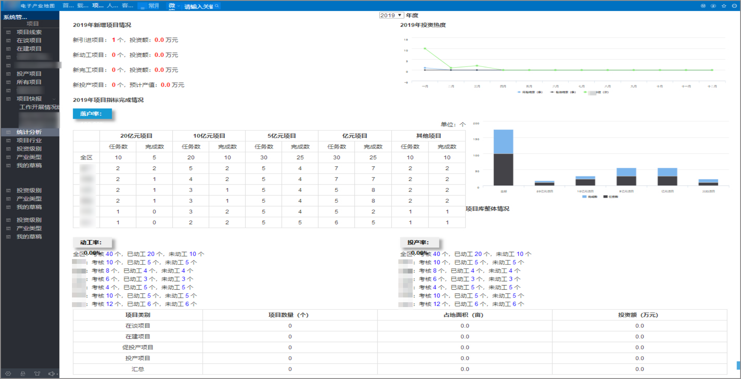The width and height of the screenshot is (741, 379).
Task: Open the shirt-shaped theme icon
Action: [37, 374]
